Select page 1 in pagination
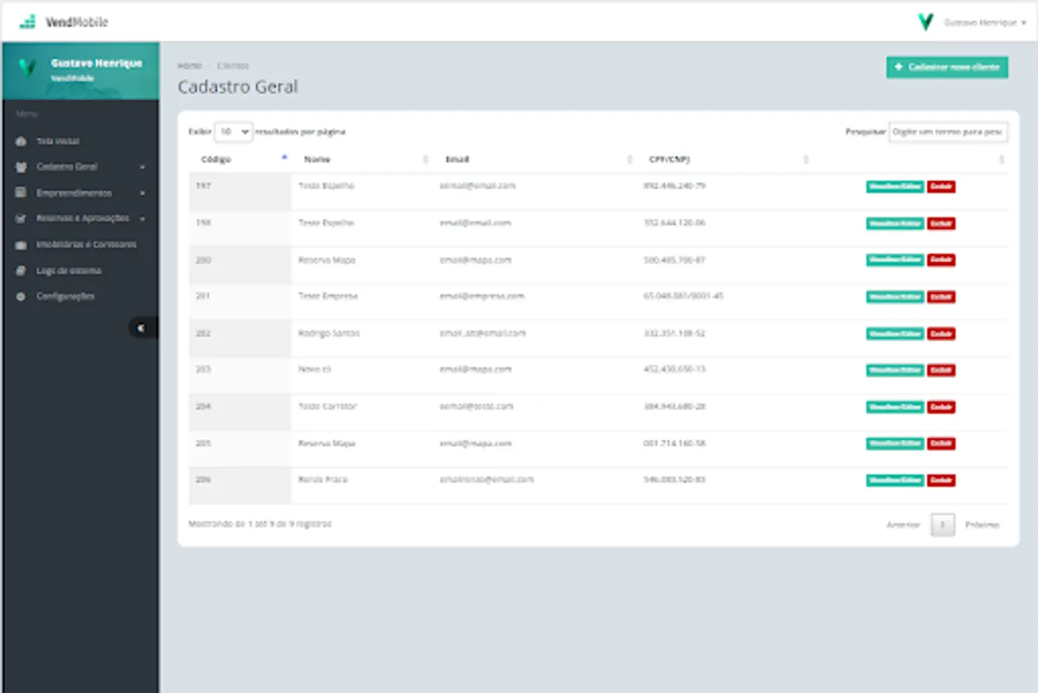The height and width of the screenshot is (693, 1038). click(942, 525)
